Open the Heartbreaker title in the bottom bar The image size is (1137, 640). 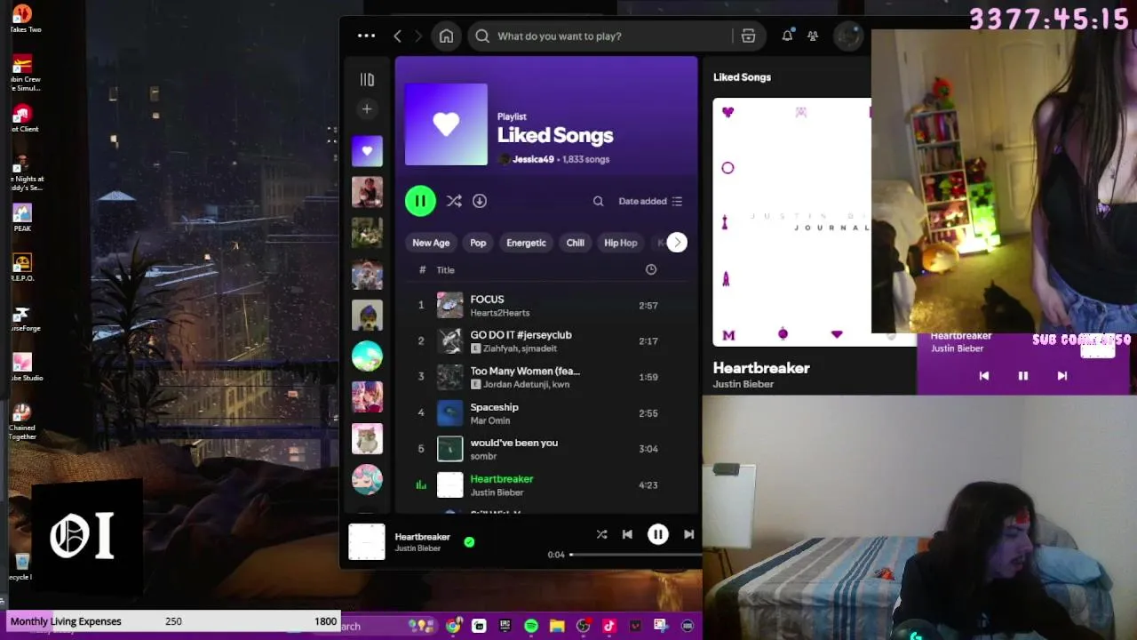(422, 537)
